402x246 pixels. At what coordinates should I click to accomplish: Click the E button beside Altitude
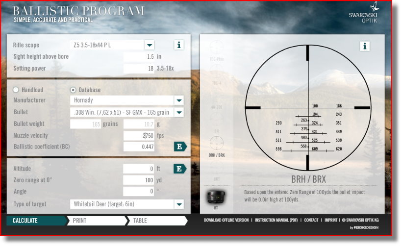point(180,169)
